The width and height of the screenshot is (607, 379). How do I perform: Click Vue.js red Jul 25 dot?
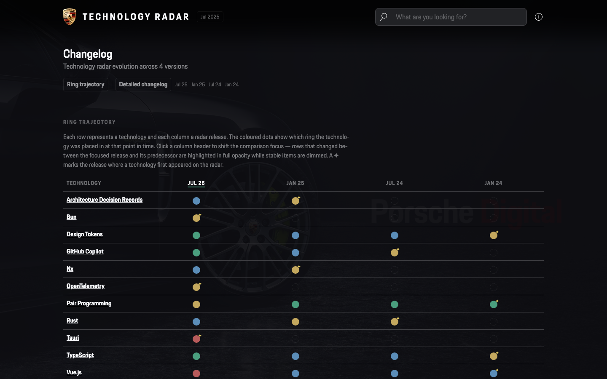(196, 374)
